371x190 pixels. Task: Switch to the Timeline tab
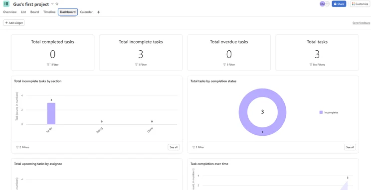[x=49, y=12]
